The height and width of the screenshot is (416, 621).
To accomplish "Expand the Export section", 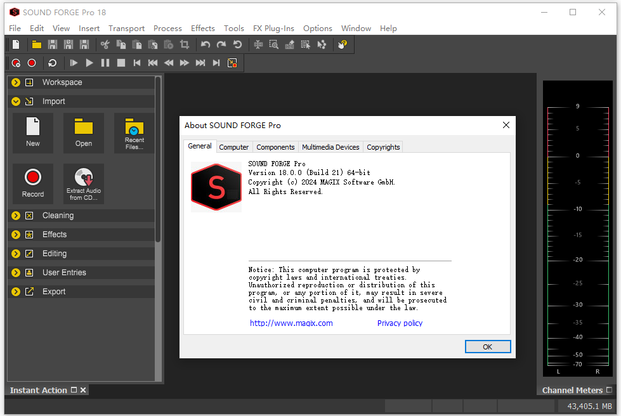I will [16, 292].
